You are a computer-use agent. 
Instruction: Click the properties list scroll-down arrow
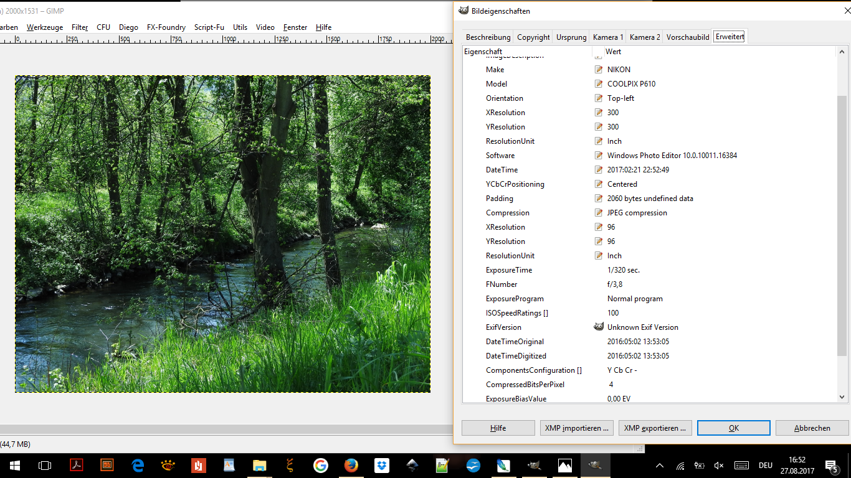[x=842, y=397]
